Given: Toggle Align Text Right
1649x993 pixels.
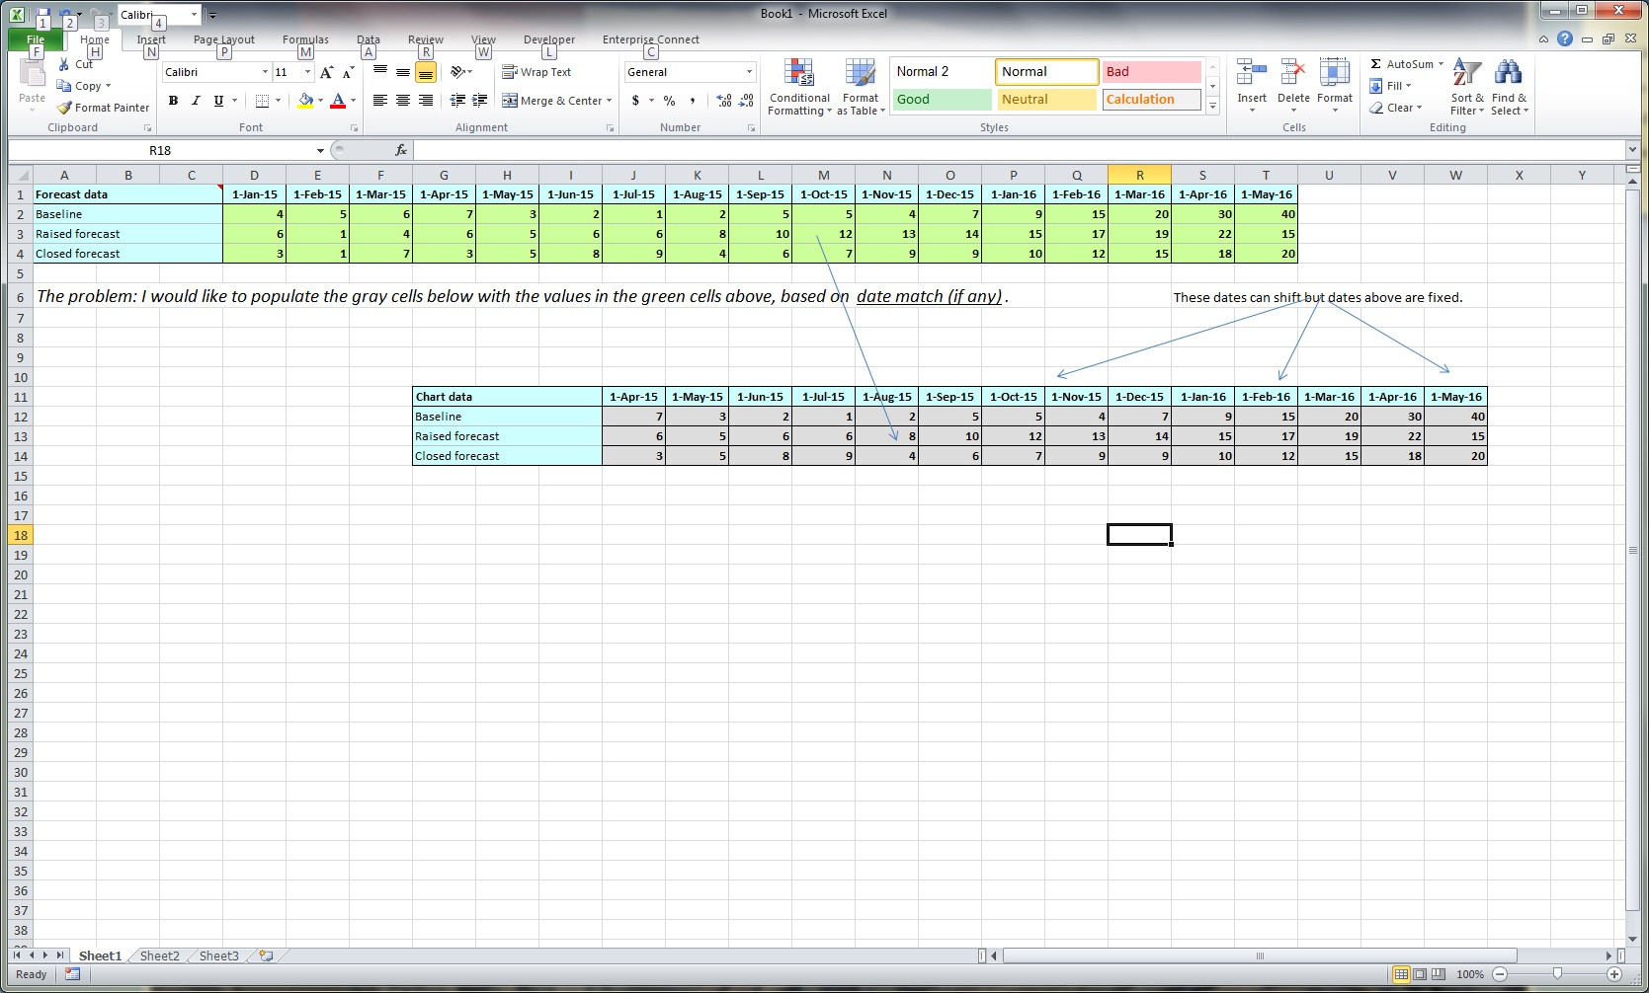Looking at the screenshot, I should [x=426, y=100].
